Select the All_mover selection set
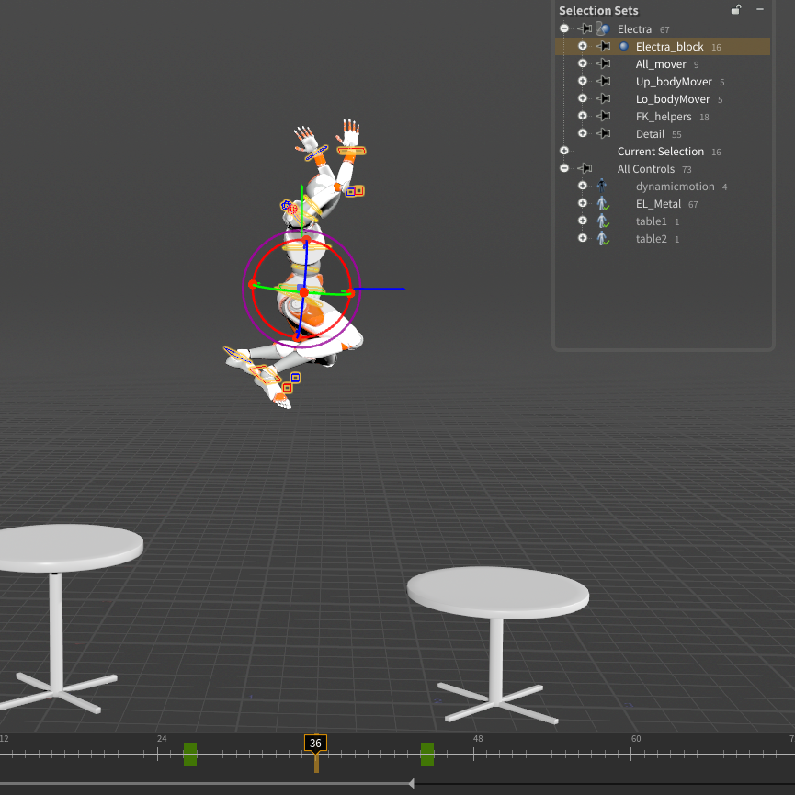This screenshot has width=795, height=795. coord(661,64)
